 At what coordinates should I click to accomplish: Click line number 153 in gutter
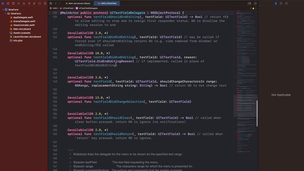[55, 102]
